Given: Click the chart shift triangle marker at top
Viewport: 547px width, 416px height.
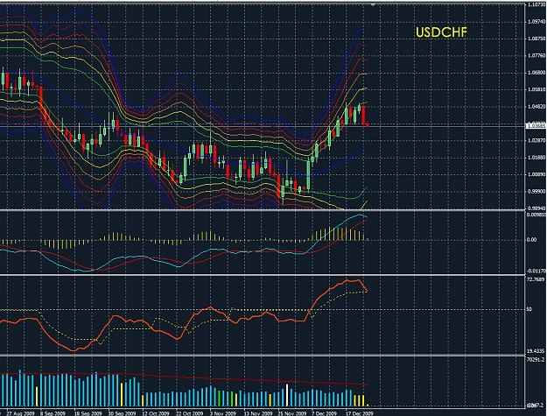Looking at the screenshot, I should pos(373,5).
